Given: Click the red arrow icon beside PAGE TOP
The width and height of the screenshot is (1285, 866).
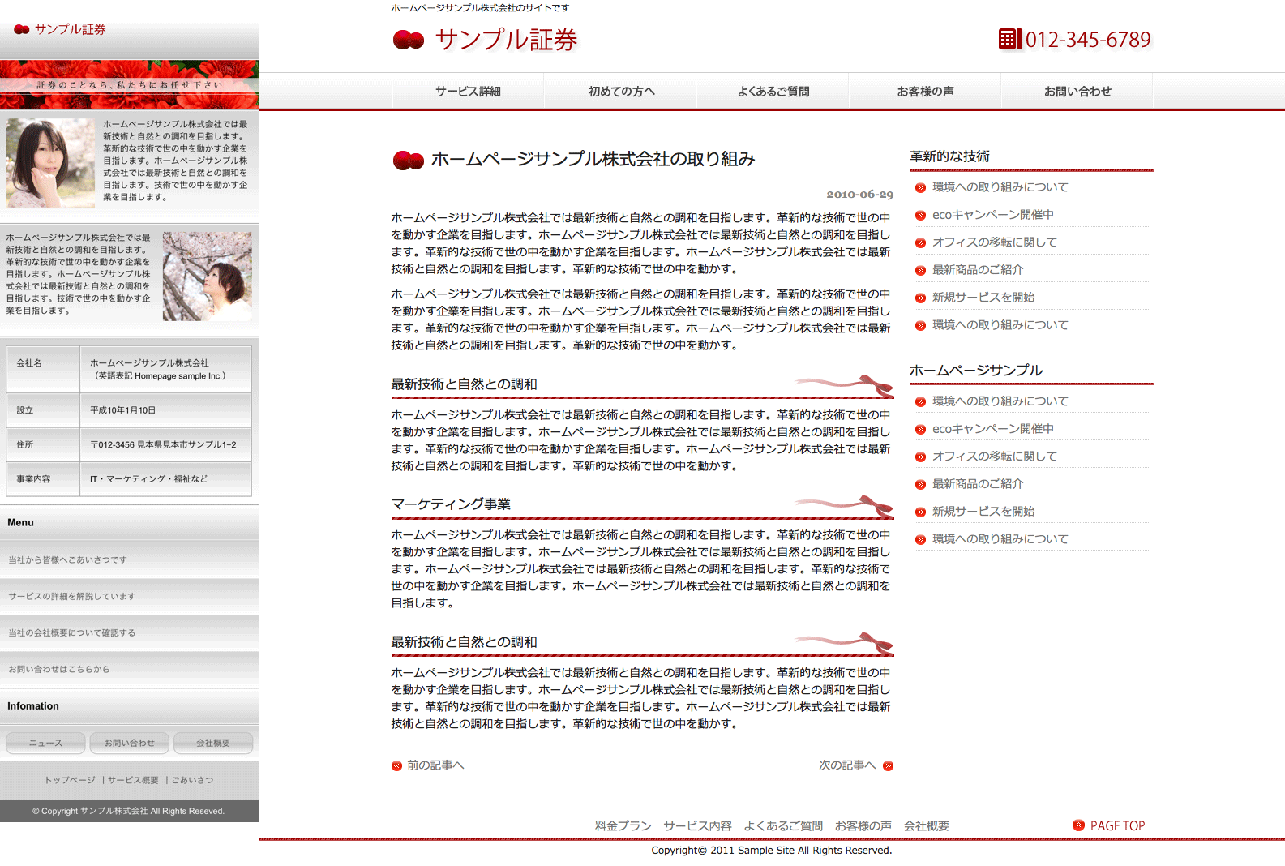Looking at the screenshot, I should tap(1078, 825).
